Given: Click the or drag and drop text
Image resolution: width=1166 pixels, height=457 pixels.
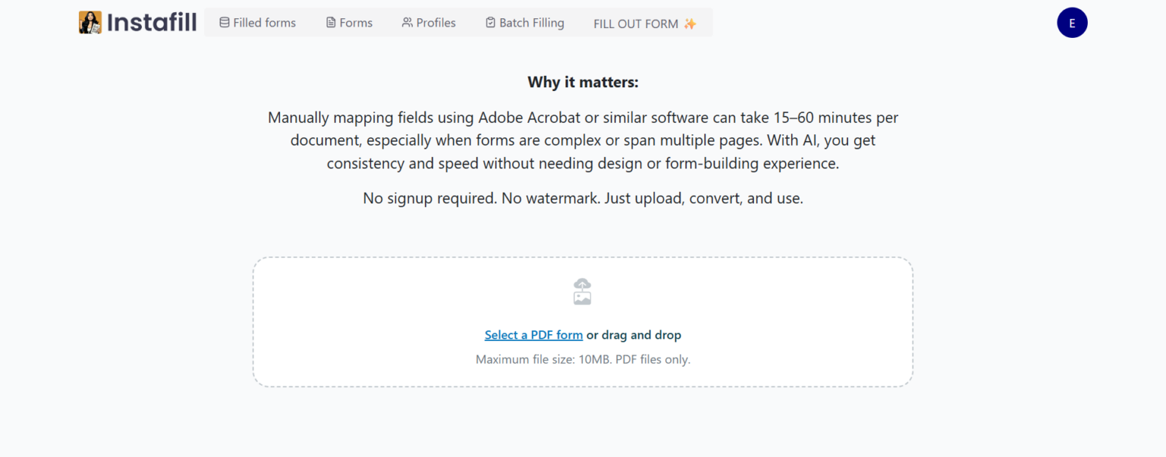Looking at the screenshot, I should coord(633,335).
